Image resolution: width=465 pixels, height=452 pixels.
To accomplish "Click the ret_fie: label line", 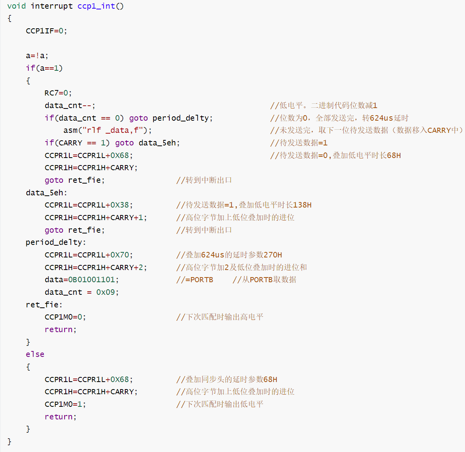I will coord(44,305).
